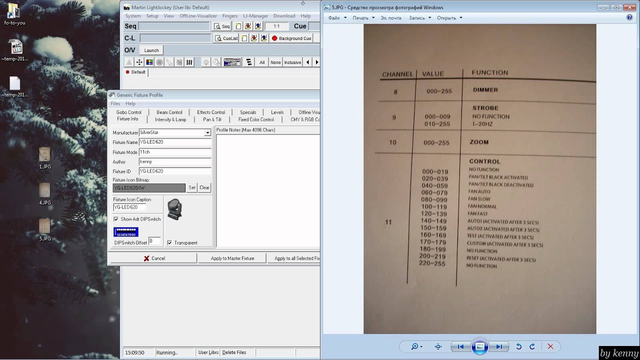Open the Gobo control circle icon
640x360 pixels.
(x=159, y=62)
